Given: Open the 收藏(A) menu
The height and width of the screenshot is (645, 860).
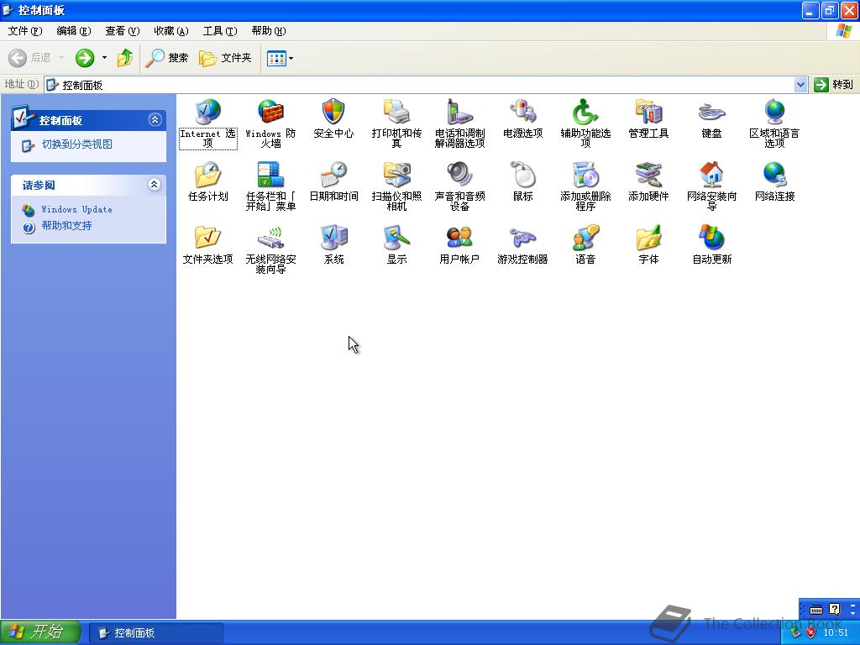Looking at the screenshot, I should coord(171,31).
